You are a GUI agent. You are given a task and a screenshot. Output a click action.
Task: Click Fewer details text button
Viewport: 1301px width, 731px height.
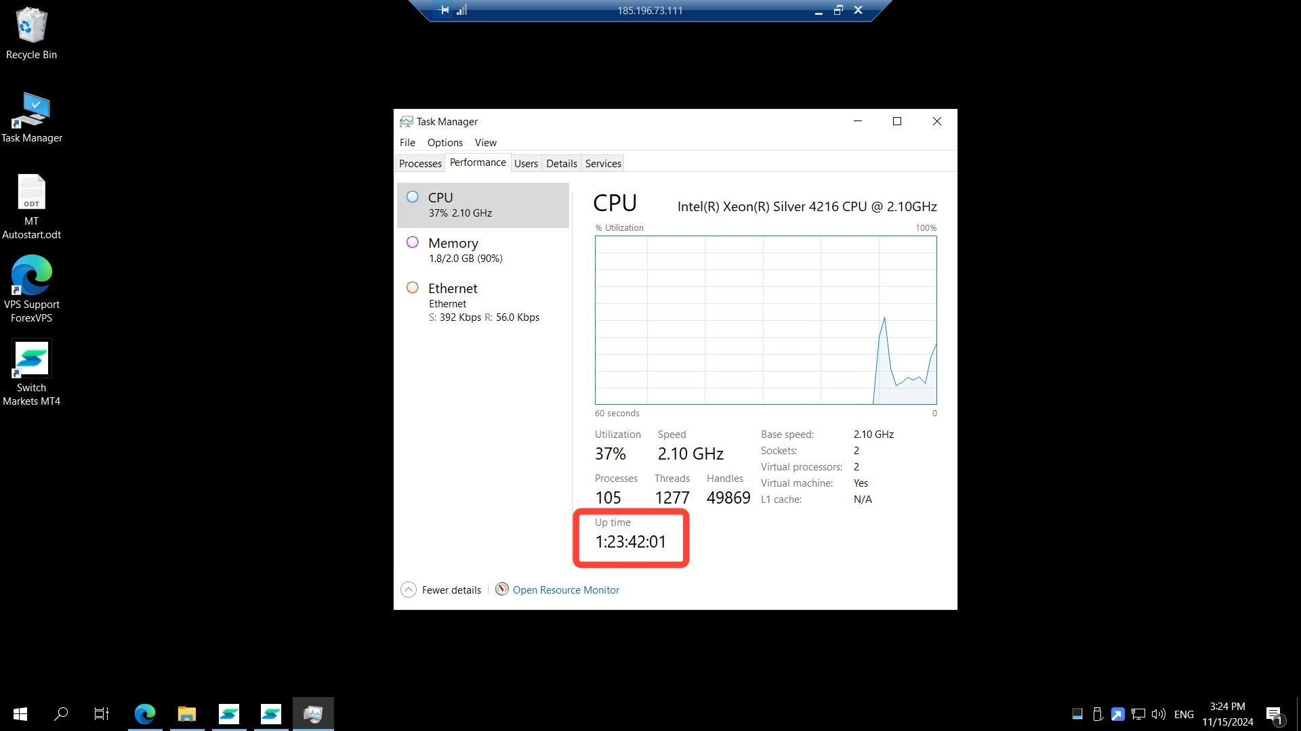point(451,590)
